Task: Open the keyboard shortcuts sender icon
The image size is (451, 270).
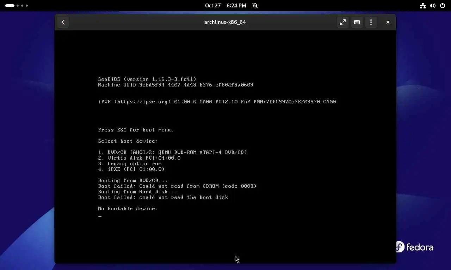Action: 357,22
